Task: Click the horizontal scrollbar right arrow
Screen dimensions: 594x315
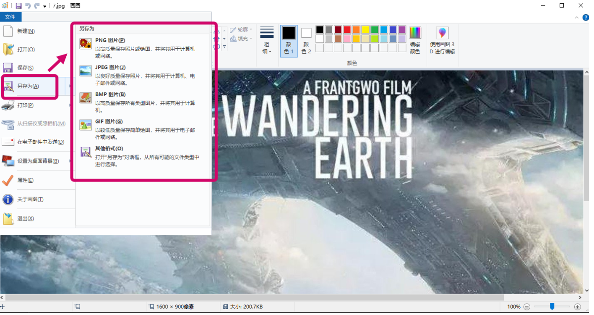Action: pyautogui.click(x=580, y=297)
